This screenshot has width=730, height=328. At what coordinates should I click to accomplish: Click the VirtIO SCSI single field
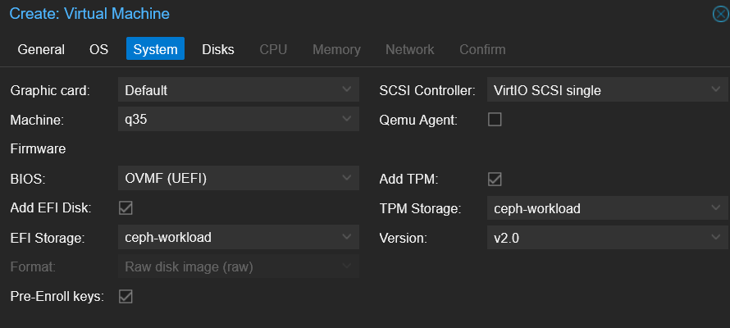pos(597,90)
